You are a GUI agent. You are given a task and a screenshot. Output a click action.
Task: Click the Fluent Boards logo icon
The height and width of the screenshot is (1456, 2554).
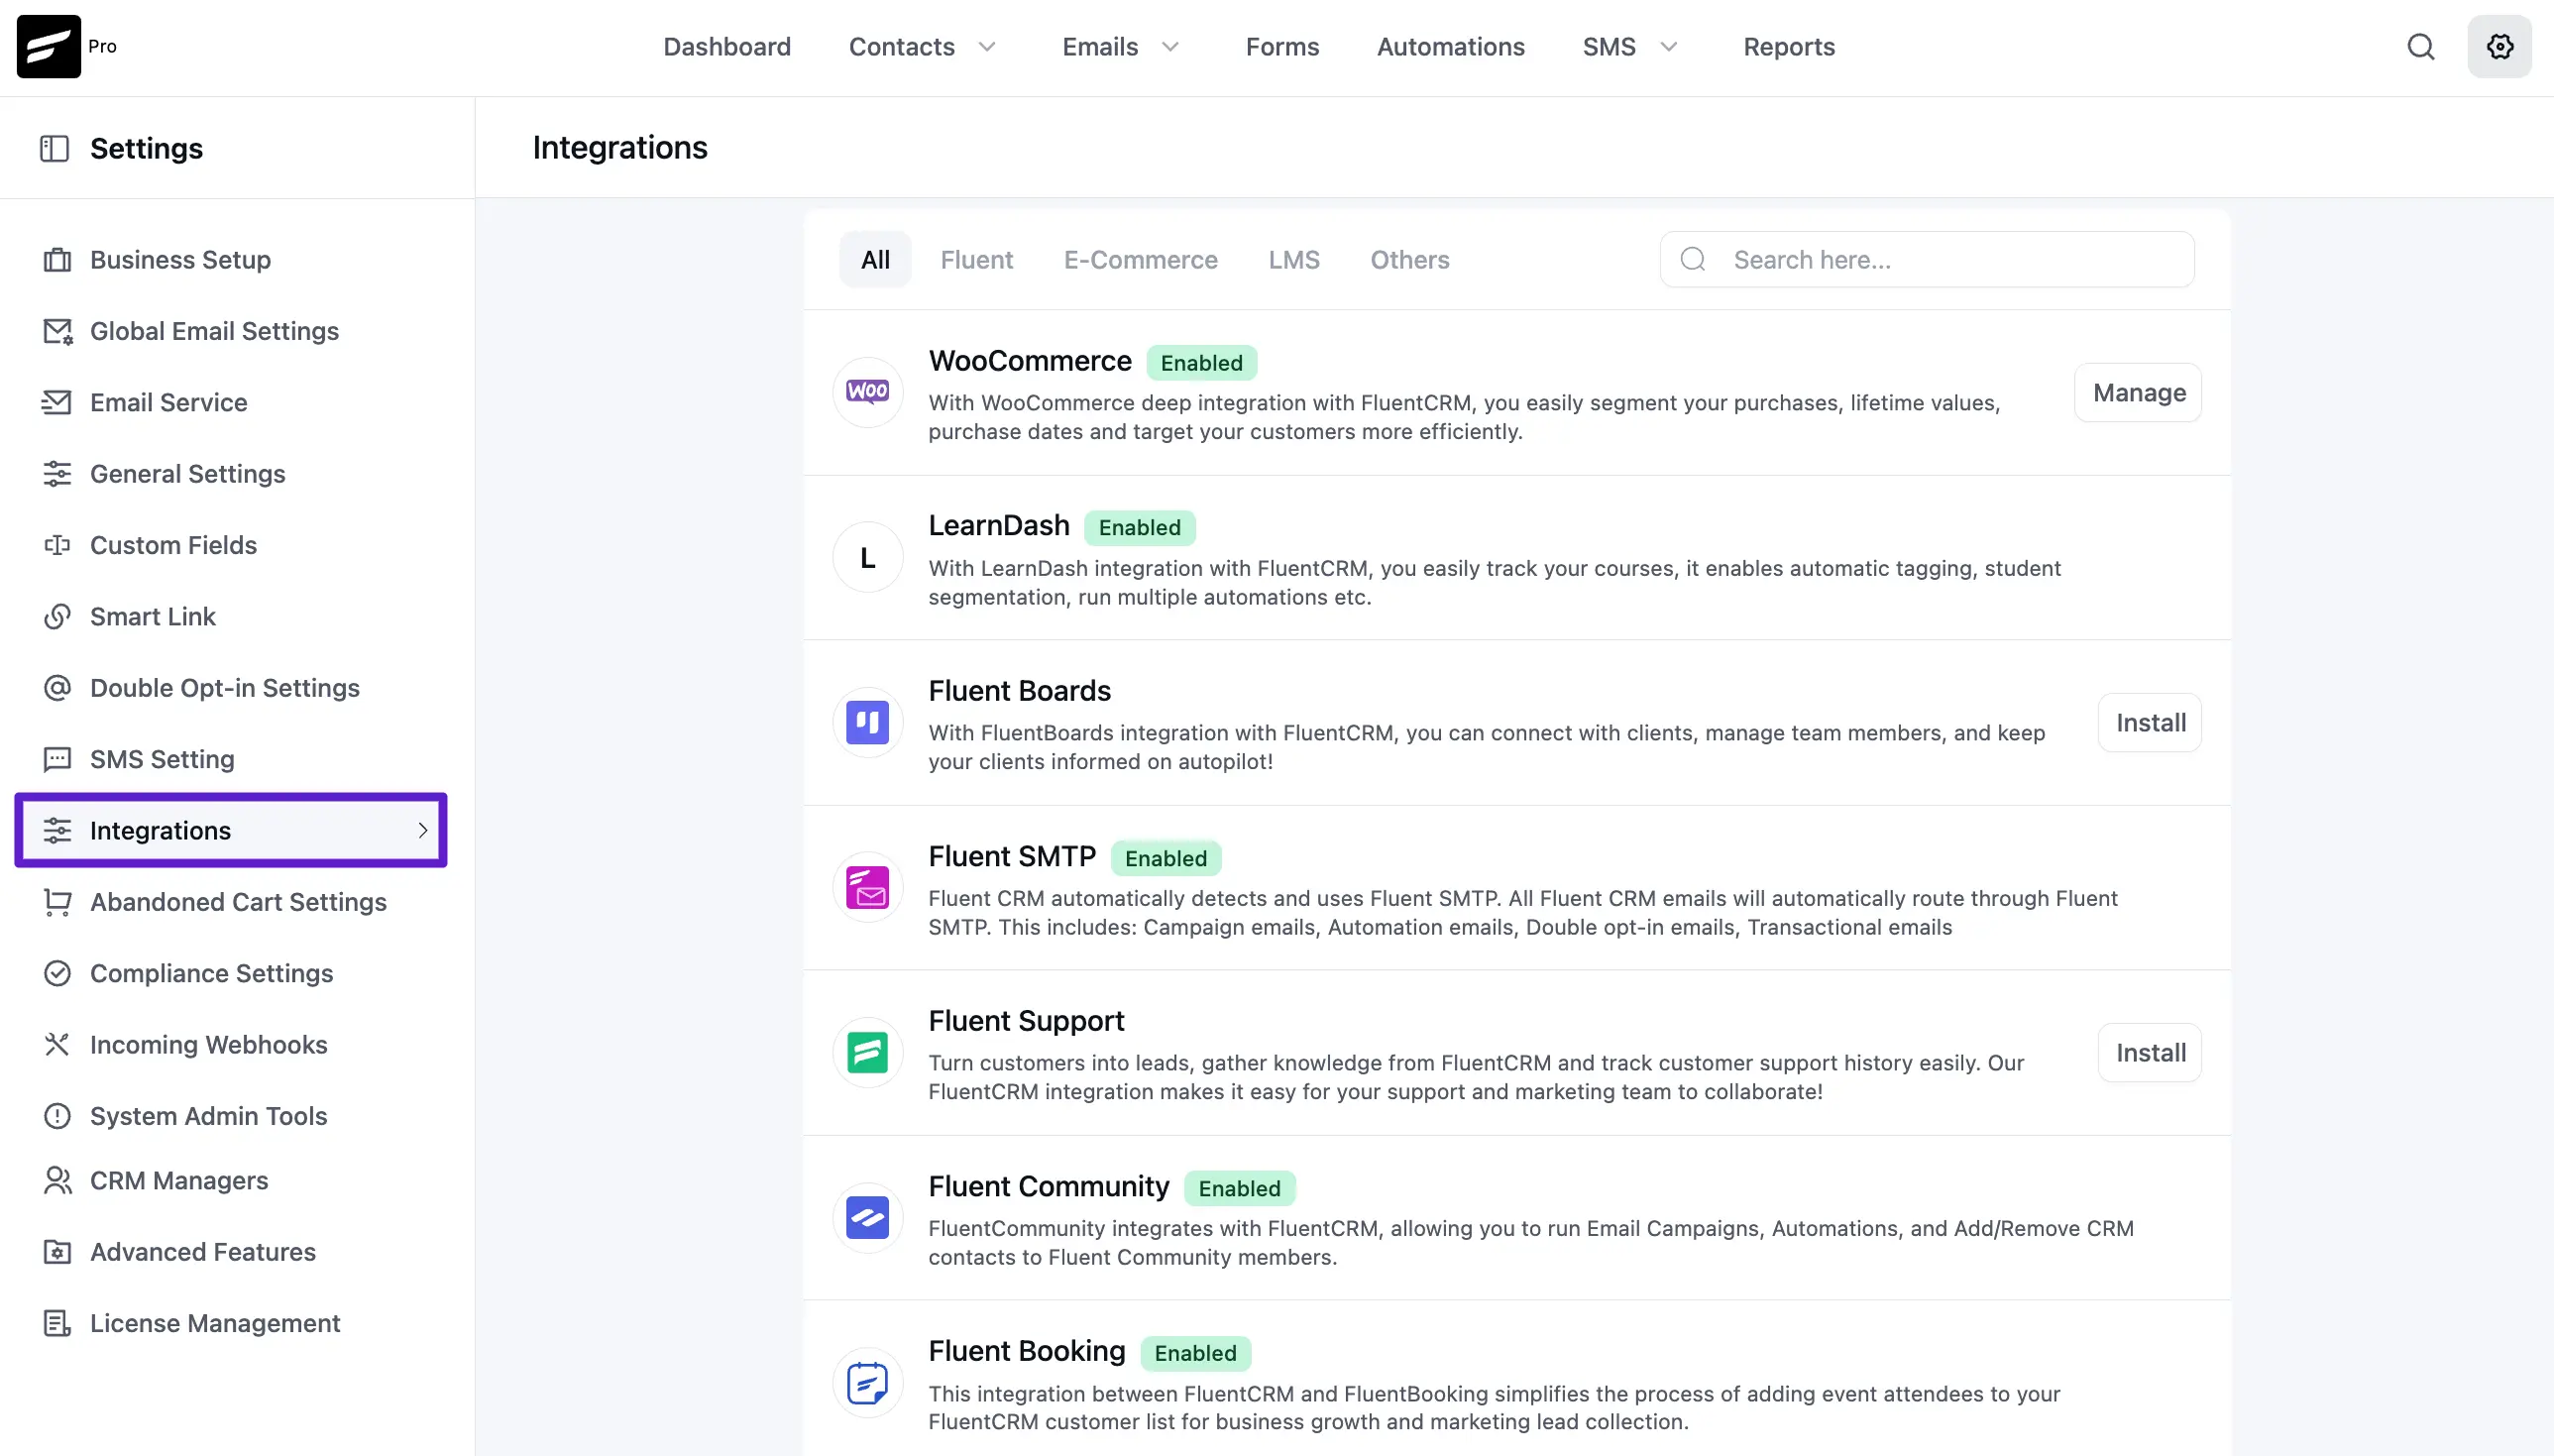866,722
